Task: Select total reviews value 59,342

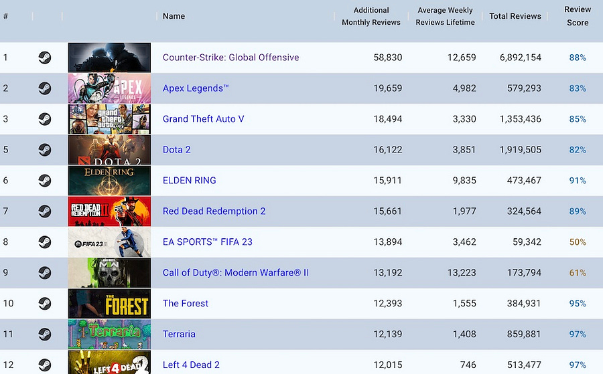Action: tap(527, 242)
